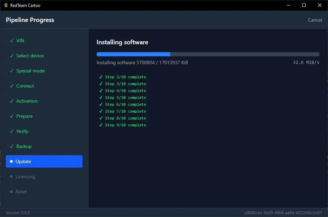Click the log line 'Step 6/10 complete'
328x217 pixels.
[x=125, y=104]
